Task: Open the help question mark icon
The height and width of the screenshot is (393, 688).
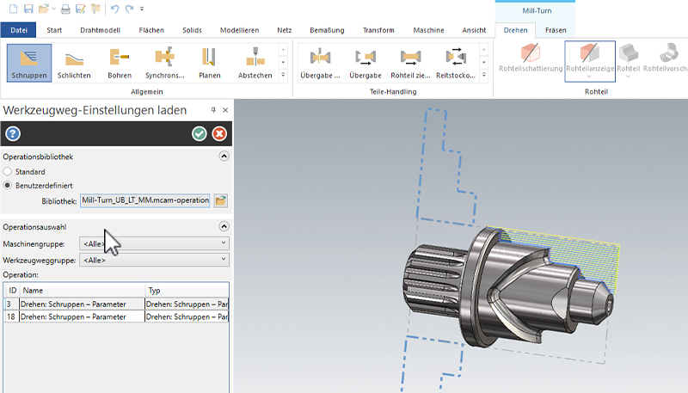Action: point(12,133)
